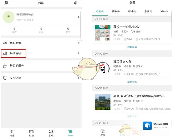Expand the 成长记录 row arrow
This screenshot has width=172, height=137.
pyautogui.click(x=79, y=78)
